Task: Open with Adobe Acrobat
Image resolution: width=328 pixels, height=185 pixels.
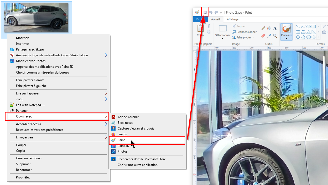Action: (147, 117)
